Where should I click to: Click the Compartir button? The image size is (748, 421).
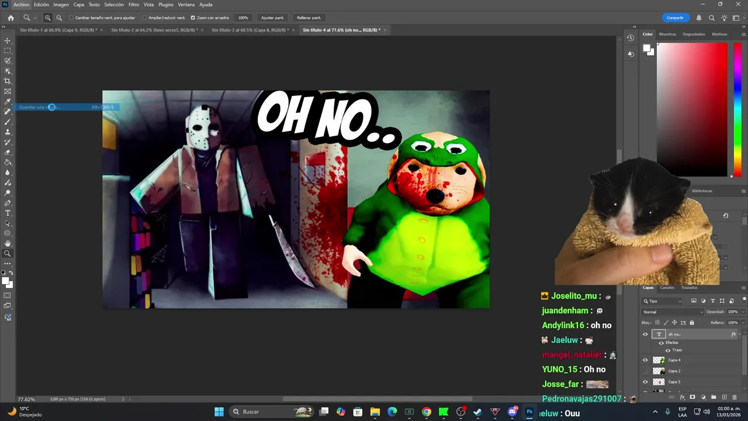tap(675, 18)
